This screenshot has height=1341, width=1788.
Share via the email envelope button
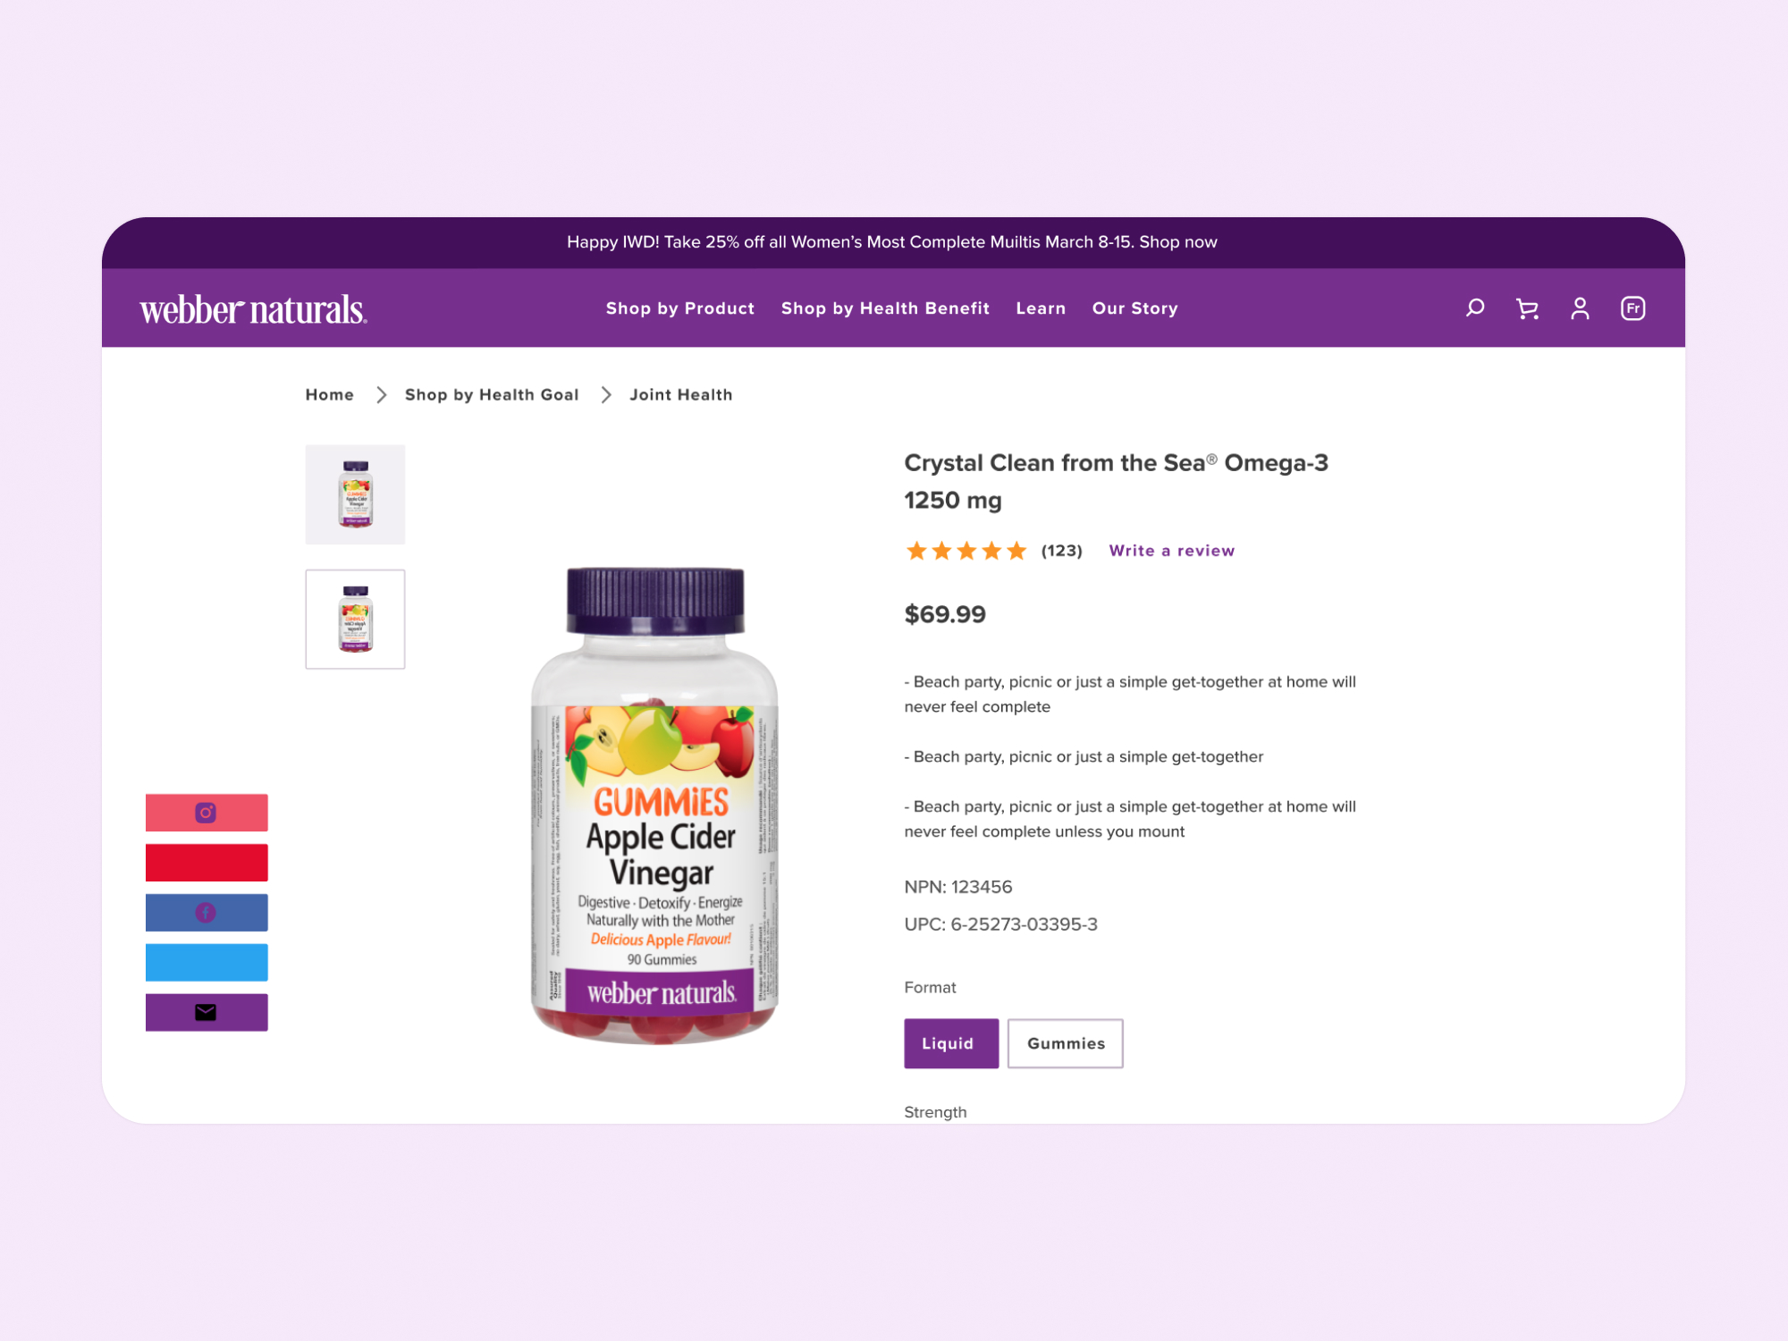(207, 1013)
